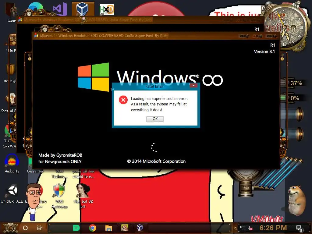Click the muted volume tray icon

click(x=250, y=228)
